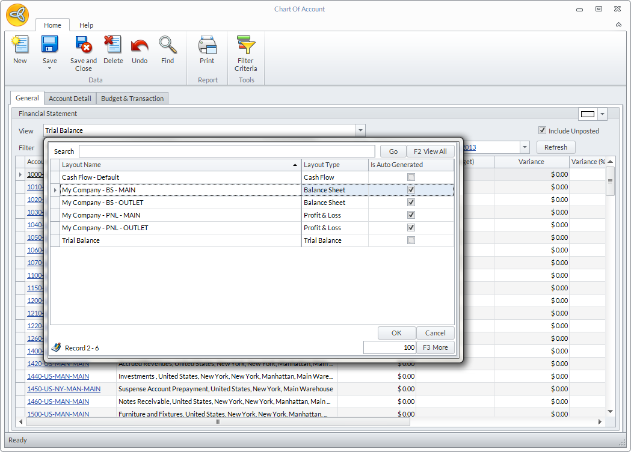Open the Budget & Transaction tab
The height and width of the screenshot is (452, 631).
[132, 99]
